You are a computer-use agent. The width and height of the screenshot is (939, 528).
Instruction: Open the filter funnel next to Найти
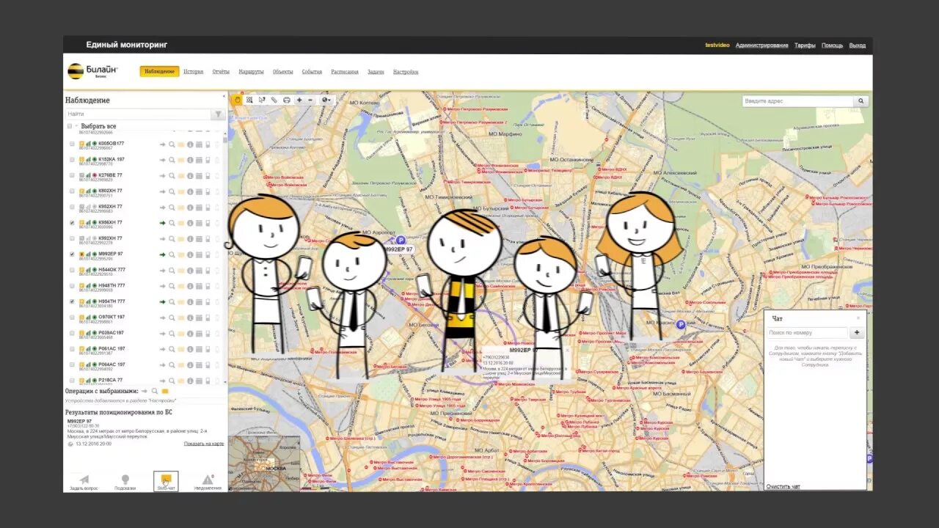[218, 114]
